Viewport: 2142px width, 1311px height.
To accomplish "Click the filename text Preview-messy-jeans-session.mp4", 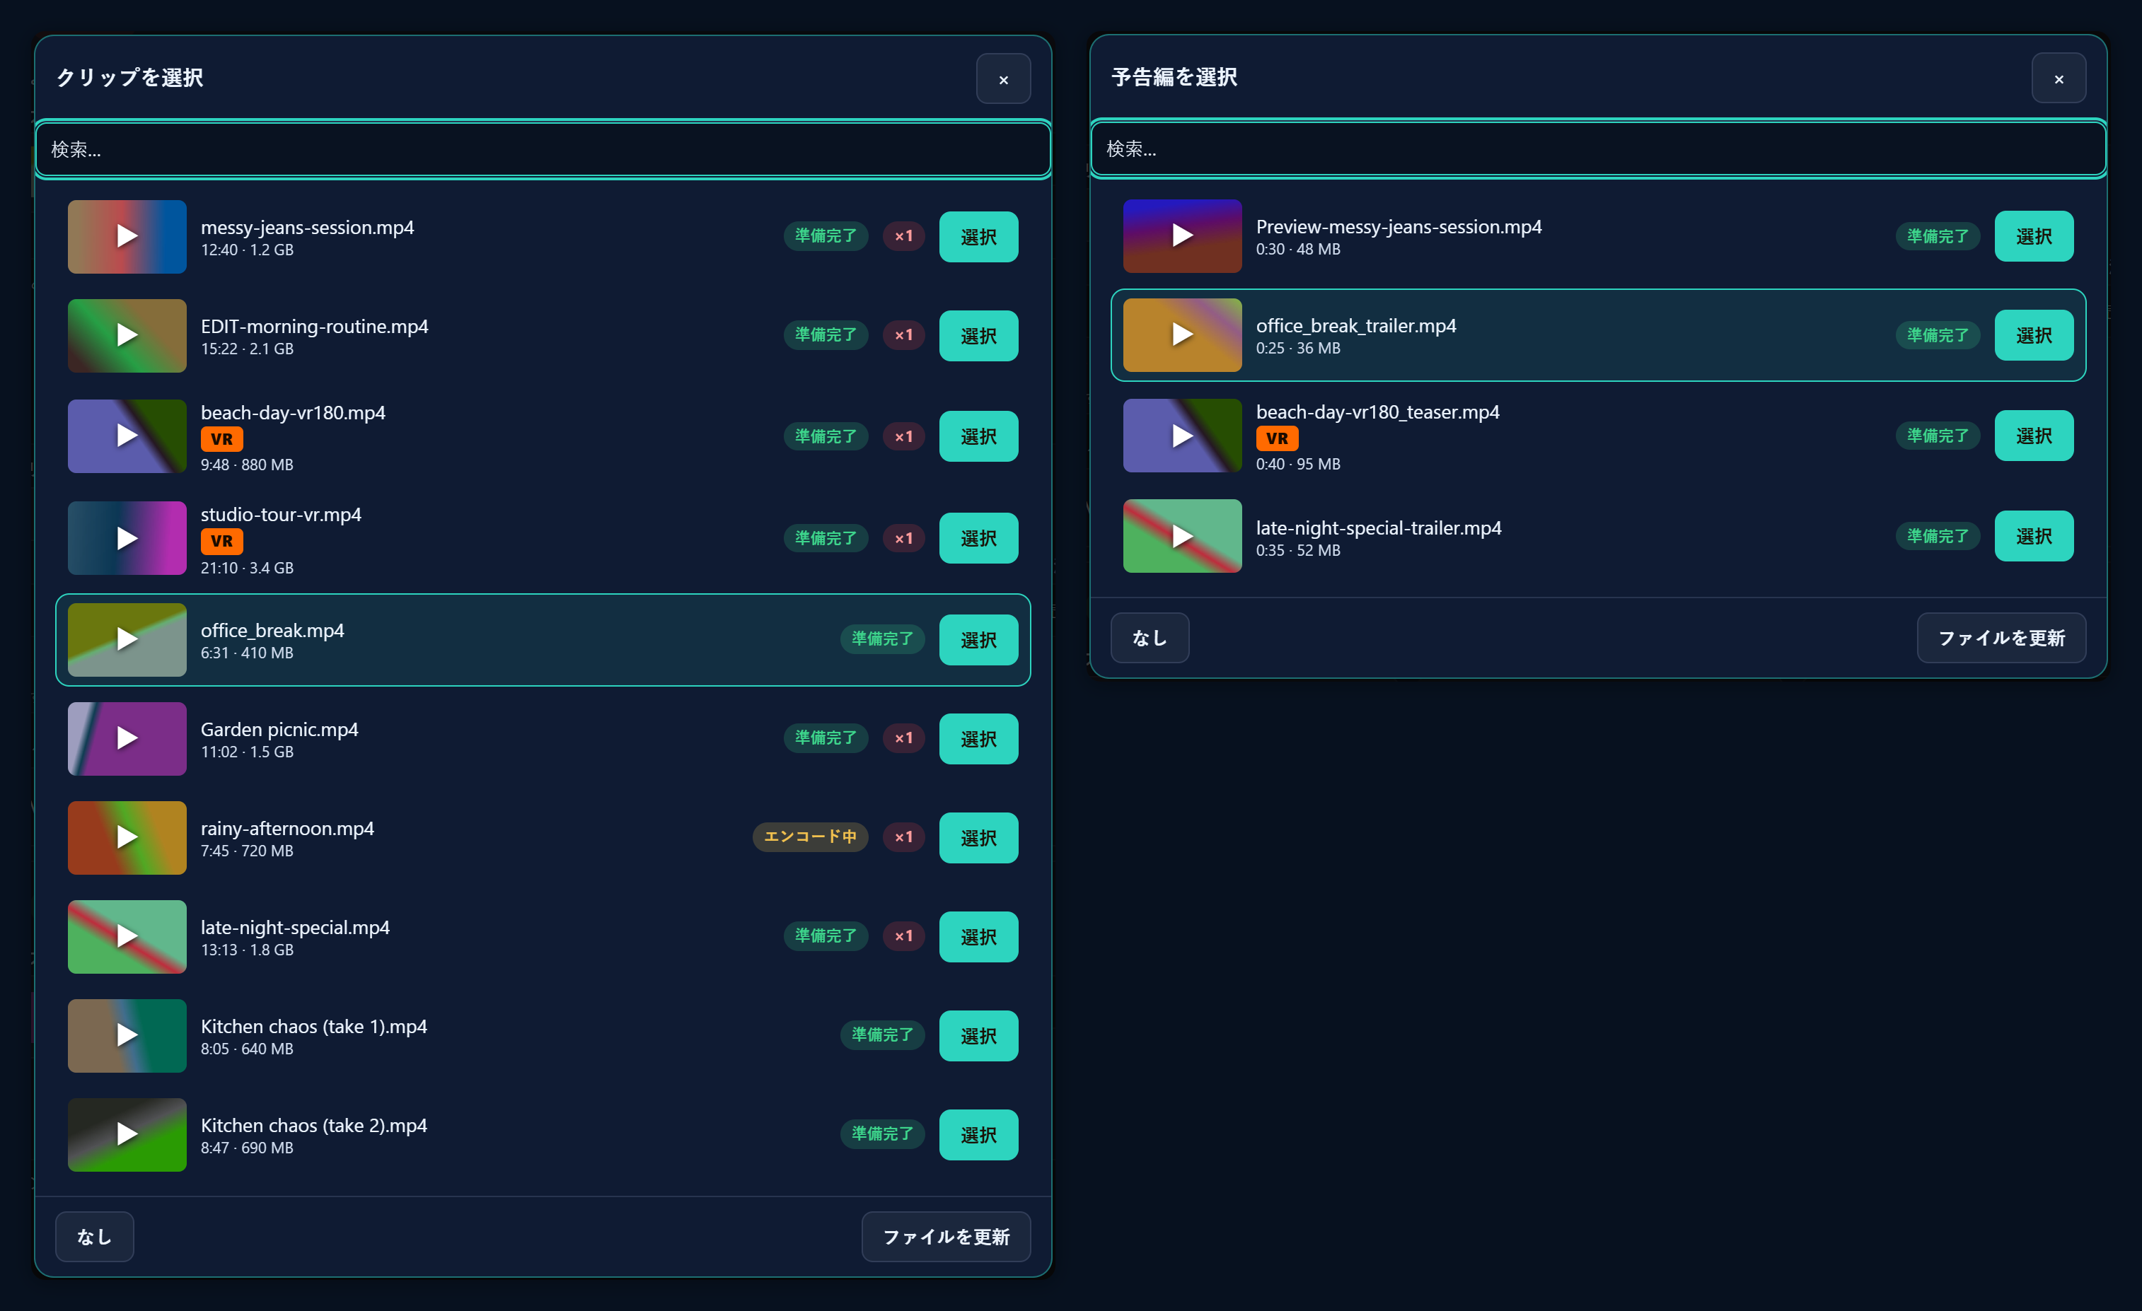I will pyautogui.click(x=1399, y=227).
